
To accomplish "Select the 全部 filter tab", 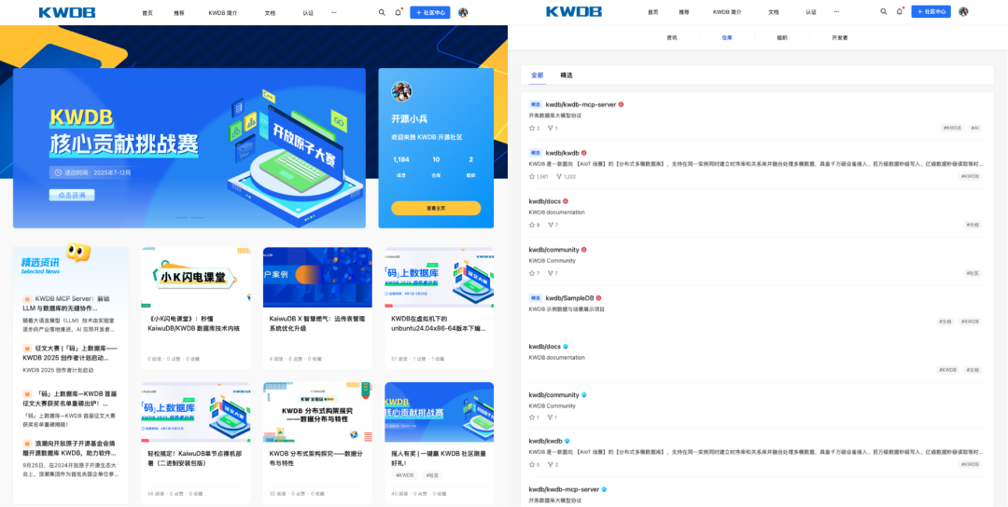I will [x=538, y=75].
